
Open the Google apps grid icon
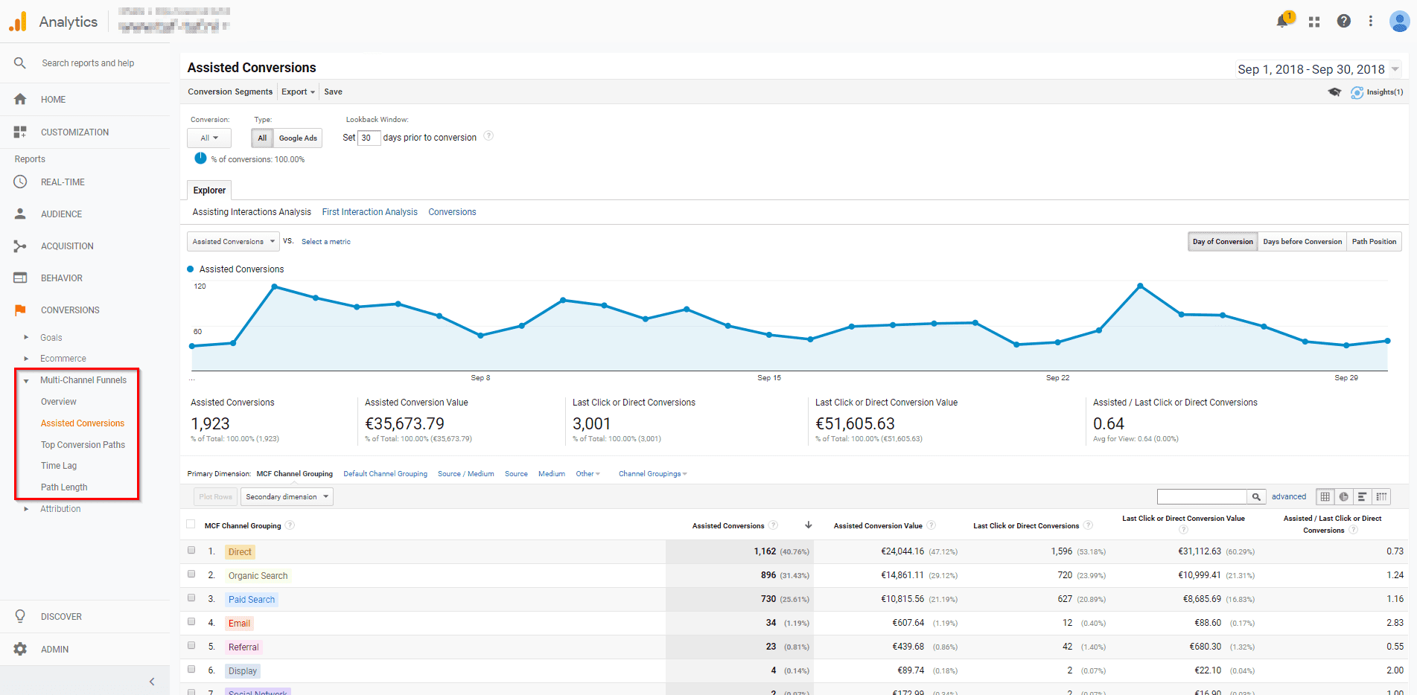(1314, 22)
